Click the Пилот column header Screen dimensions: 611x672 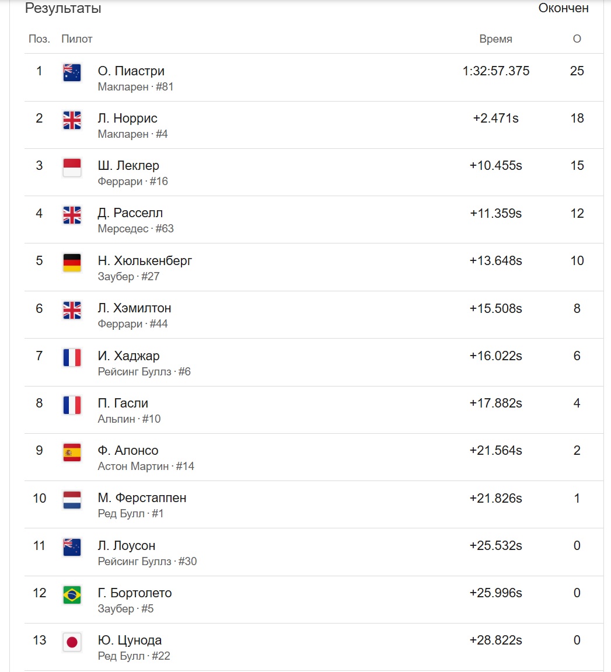76,39
